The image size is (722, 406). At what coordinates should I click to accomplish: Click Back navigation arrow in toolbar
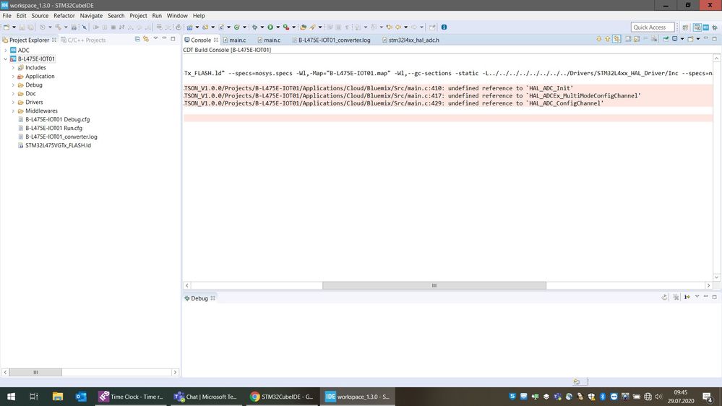click(x=397, y=27)
